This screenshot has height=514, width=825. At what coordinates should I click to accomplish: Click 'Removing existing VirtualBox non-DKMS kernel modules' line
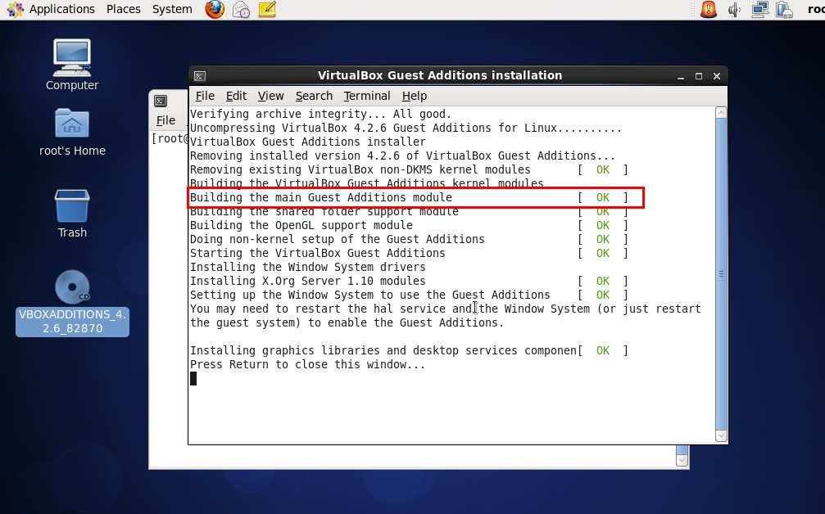coord(360,169)
